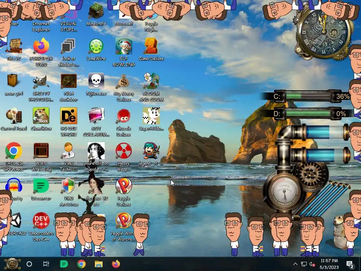Open the legend_of_ game icon
The image size is (361, 271).
pyautogui.click(x=151, y=154)
